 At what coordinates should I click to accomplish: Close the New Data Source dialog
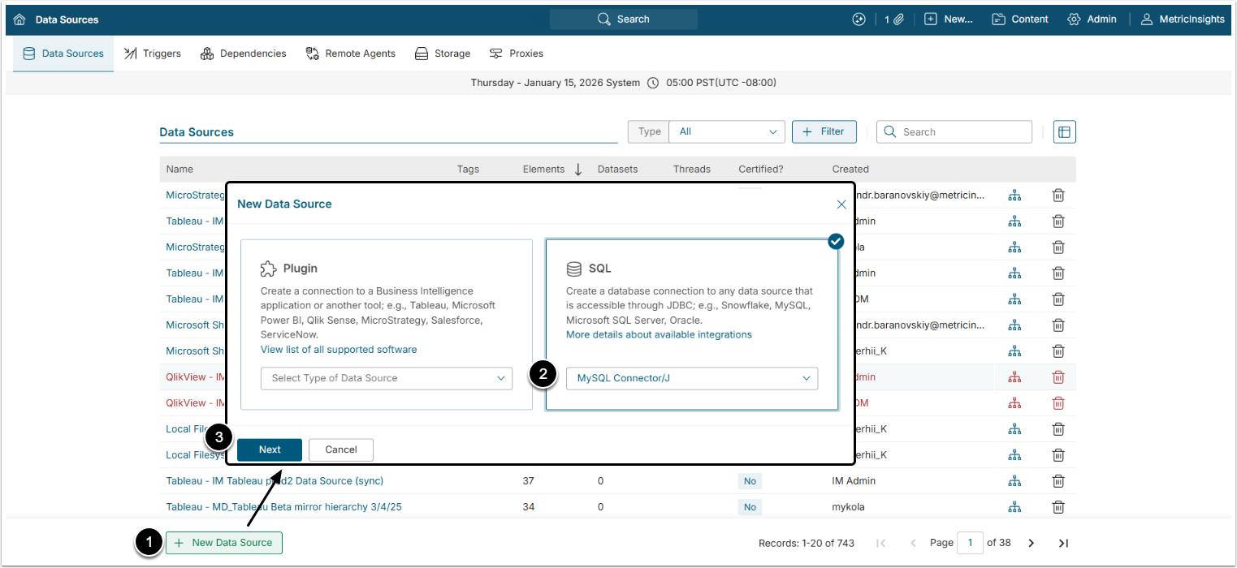click(x=841, y=204)
